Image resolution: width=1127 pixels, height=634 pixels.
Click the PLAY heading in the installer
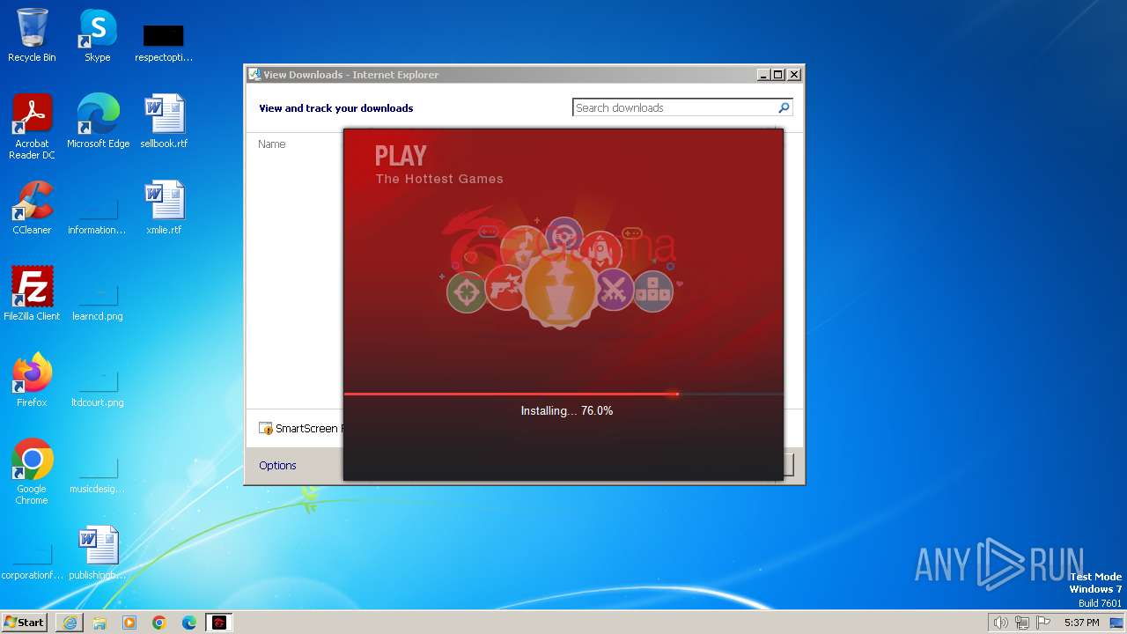401,156
